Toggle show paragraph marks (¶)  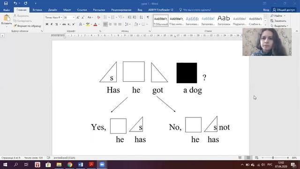[x=148, y=17]
